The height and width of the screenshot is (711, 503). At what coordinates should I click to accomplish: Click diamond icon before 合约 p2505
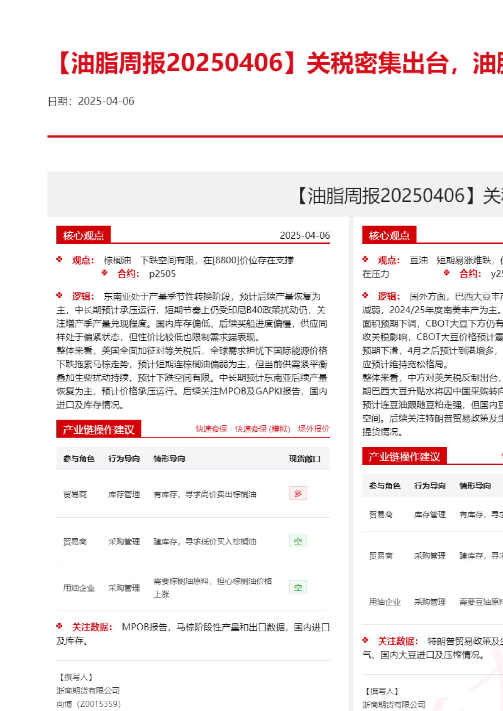(105, 273)
